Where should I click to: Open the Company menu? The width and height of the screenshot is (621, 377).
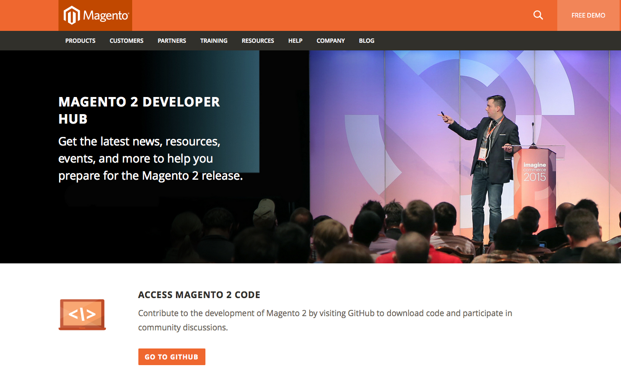(x=330, y=41)
